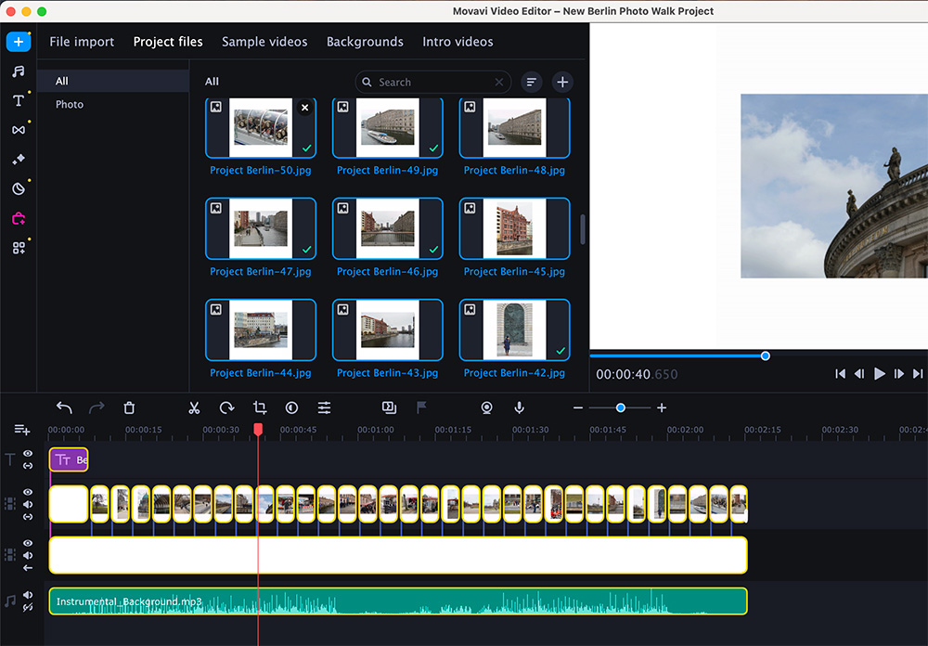Hide the titles track with its eye icon

click(28, 454)
